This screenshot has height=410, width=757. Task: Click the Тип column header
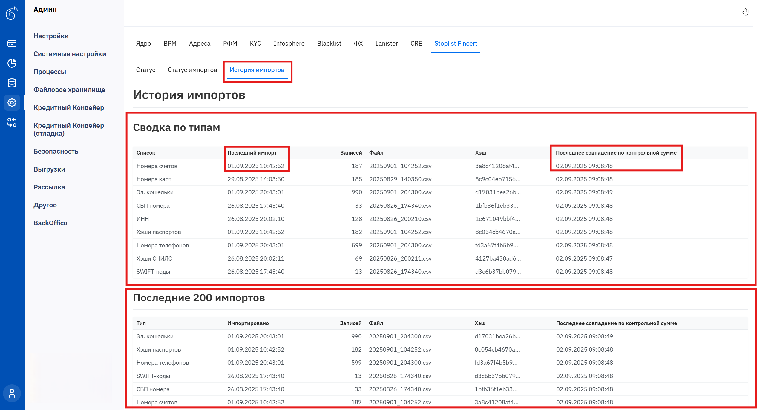tap(141, 323)
